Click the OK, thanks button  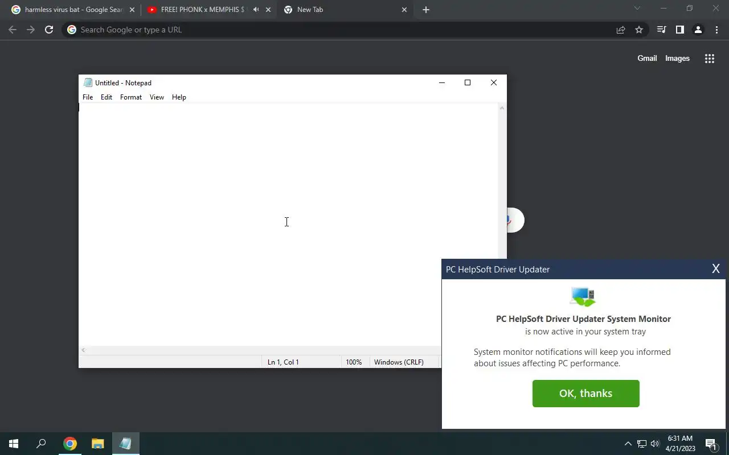(x=585, y=394)
